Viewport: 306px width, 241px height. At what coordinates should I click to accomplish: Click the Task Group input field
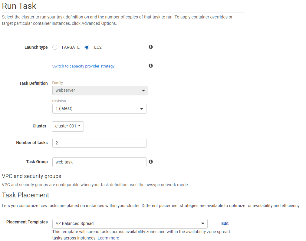point(99,162)
